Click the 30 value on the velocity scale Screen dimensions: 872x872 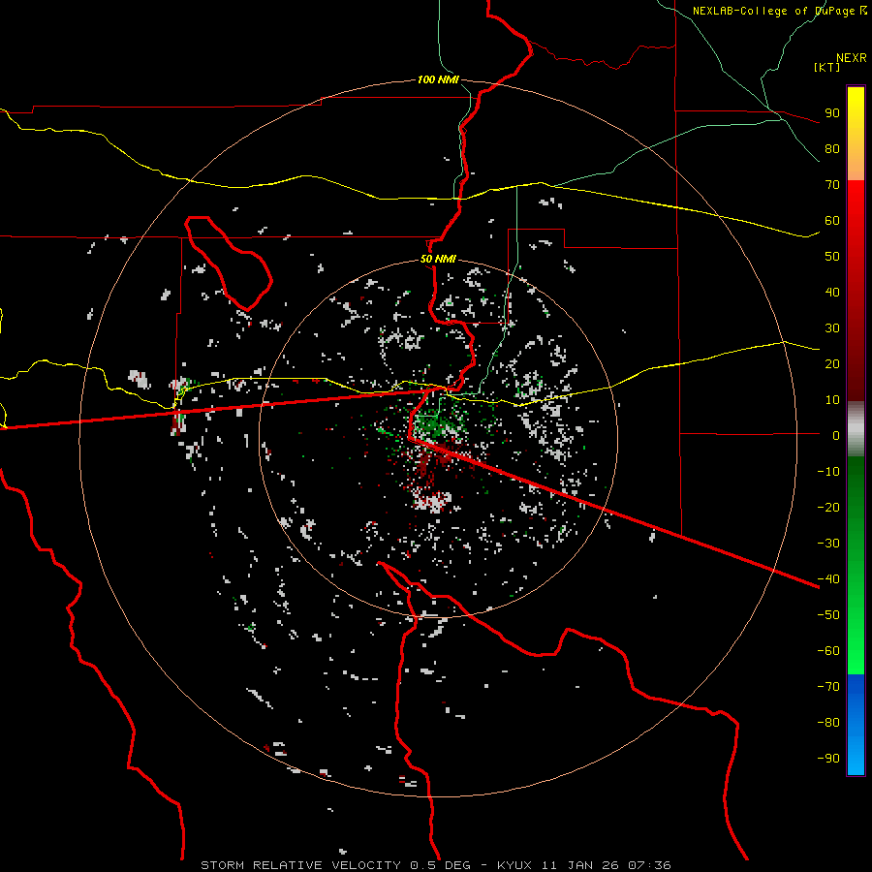(x=832, y=328)
